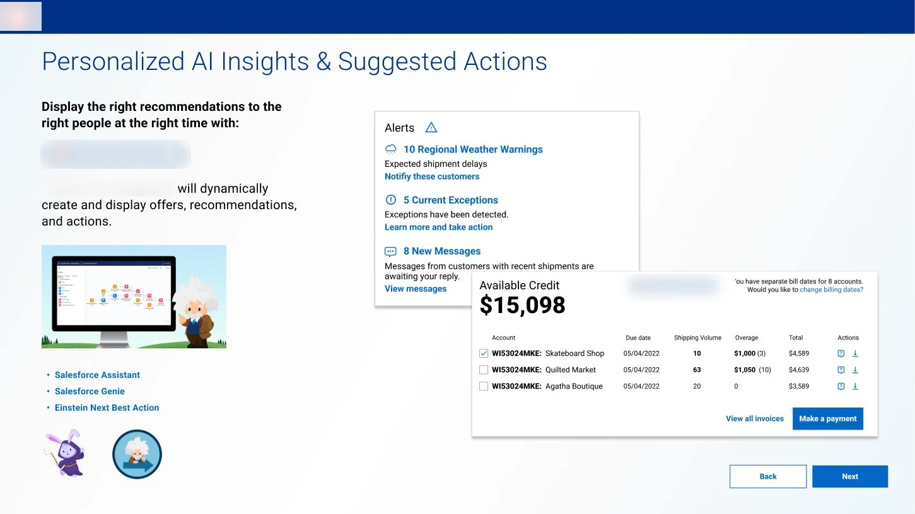Click shipping volume 20 cell
Image resolution: width=915 pixels, height=514 pixels.
(x=697, y=386)
